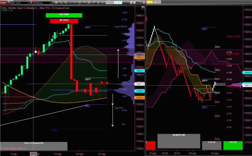Click the zoom in magnifier icon
This screenshot has height=156, width=252.
coord(66,2)
